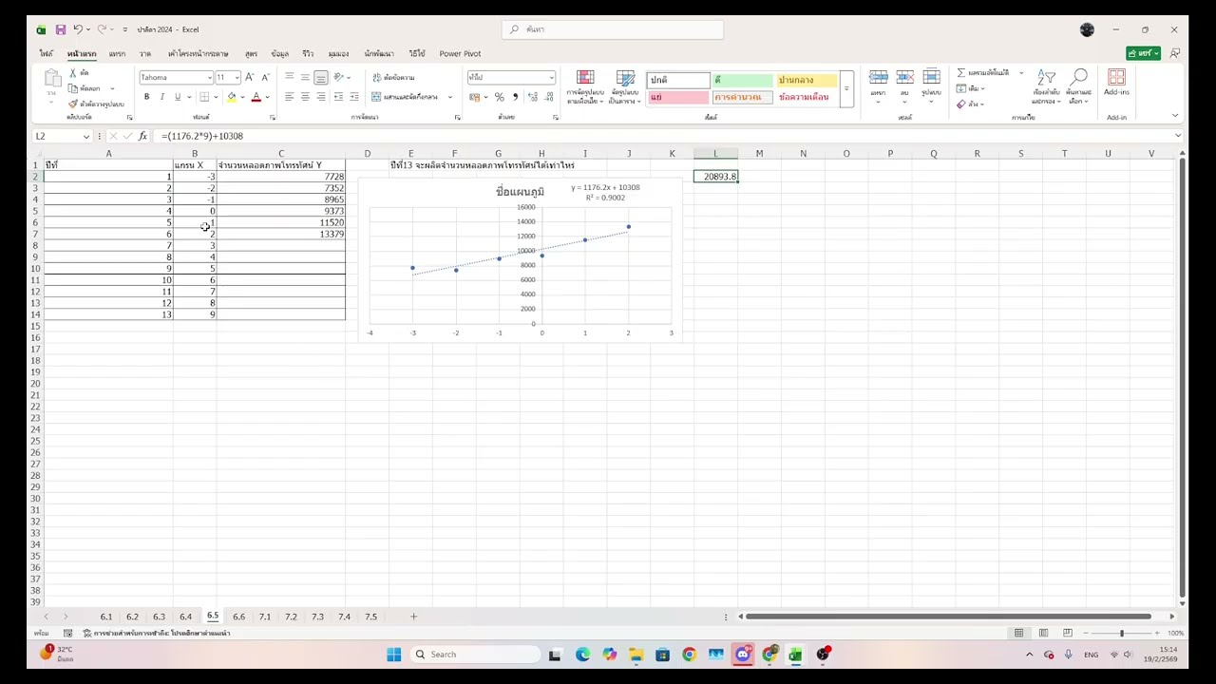Image resolution: width=1216 pixels, height=684 pixels.
Task: Click the decrease indent icon
Action: point(339,97)
